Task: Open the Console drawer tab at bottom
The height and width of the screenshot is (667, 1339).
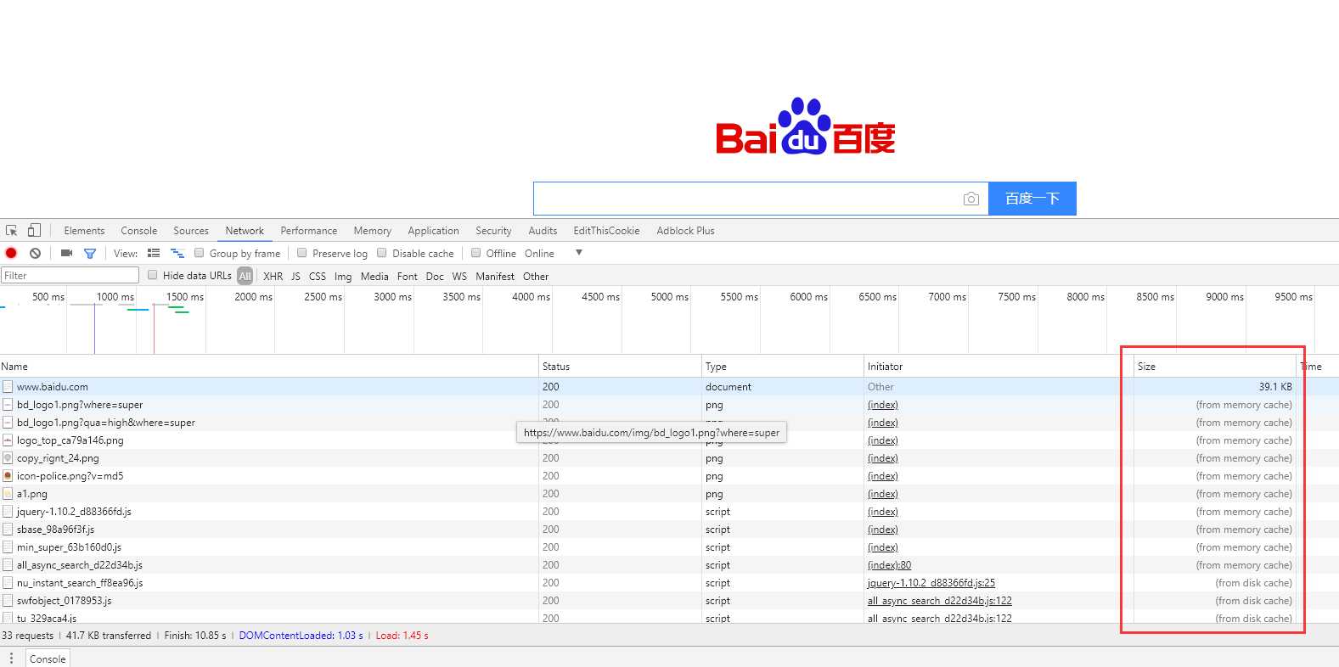Action: coord(48,659)
